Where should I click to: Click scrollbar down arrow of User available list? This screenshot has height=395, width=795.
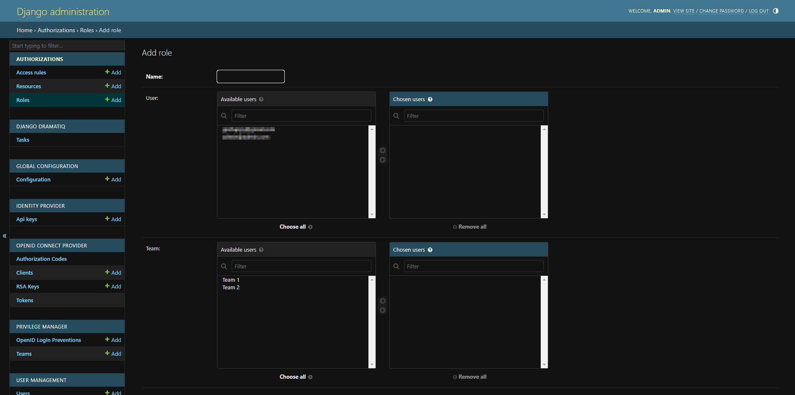tap(372, 214)
